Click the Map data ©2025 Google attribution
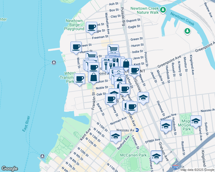 coord(197,170)
